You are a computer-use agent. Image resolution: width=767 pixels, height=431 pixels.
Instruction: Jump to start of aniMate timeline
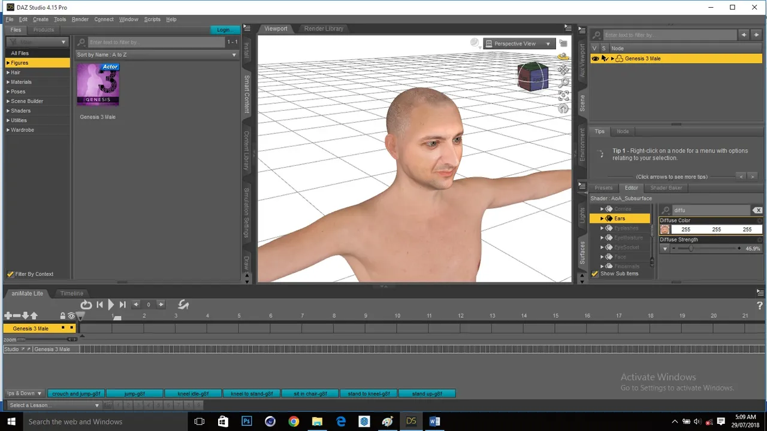pyautogui.click(x=100, y=305)
